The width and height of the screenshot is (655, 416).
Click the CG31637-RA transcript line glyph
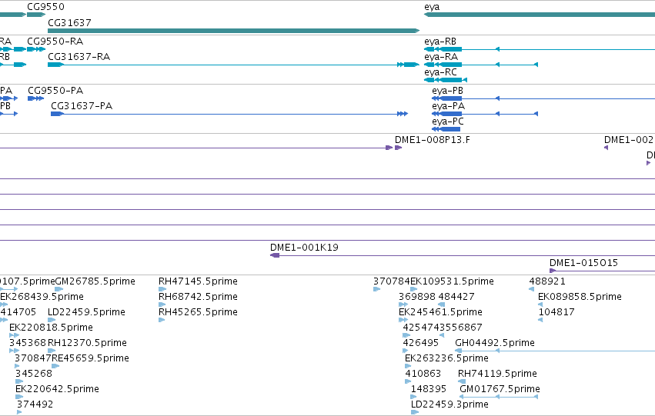233,65
